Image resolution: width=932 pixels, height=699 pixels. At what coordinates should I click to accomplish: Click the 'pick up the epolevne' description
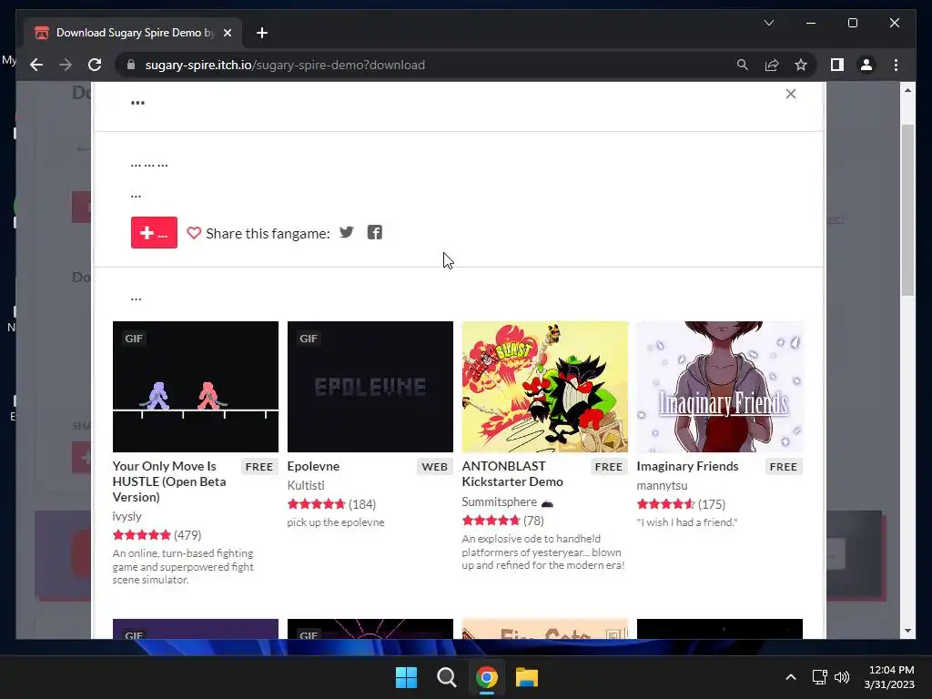[336, 522]
